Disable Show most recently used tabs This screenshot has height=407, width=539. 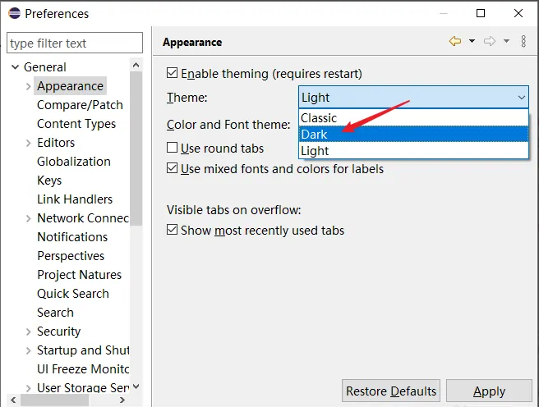173,230
